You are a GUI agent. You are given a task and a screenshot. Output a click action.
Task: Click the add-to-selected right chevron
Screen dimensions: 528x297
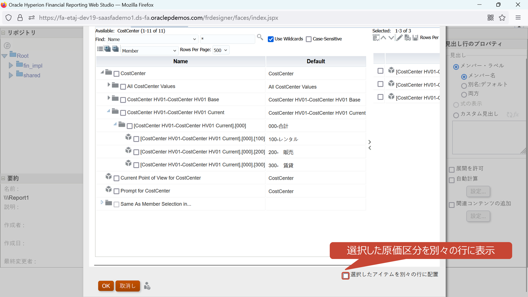pos(370,142)
